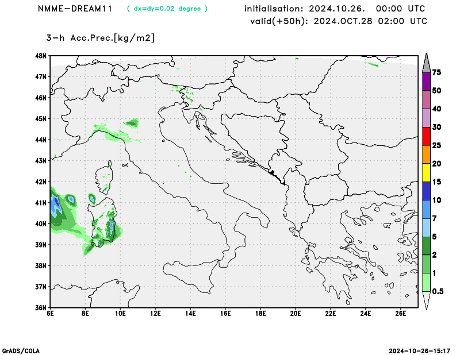460x355 pixels.
Task: Click the 26E longitude axis label
Action: click(400, 314)
